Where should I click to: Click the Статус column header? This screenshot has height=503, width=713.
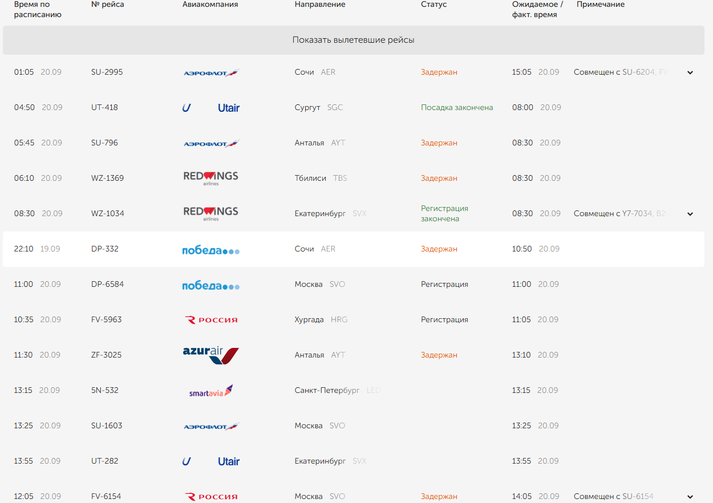click(x=434, y=5)
